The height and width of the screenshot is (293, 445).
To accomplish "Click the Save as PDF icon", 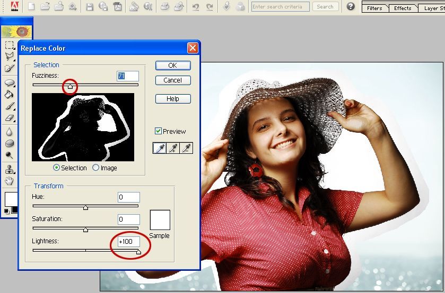I will click(118, 6).
